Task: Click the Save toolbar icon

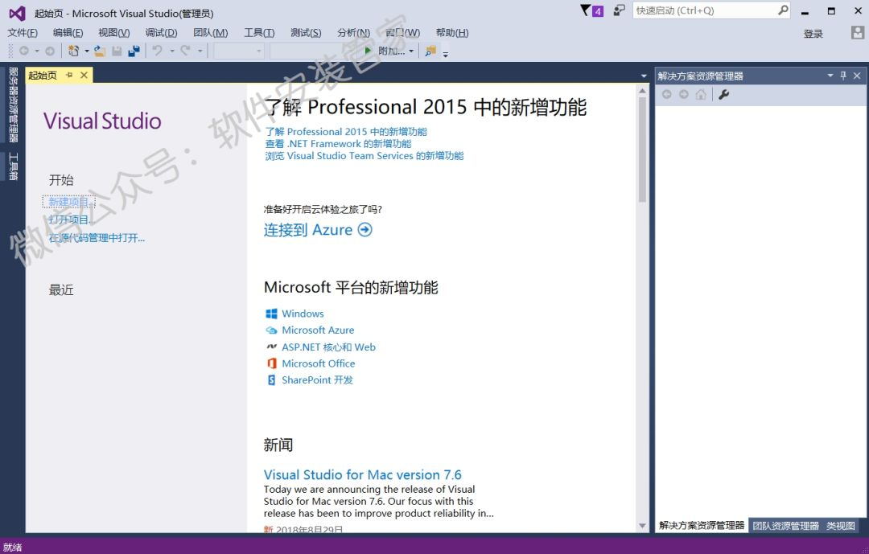Action: tap(117, 51)
